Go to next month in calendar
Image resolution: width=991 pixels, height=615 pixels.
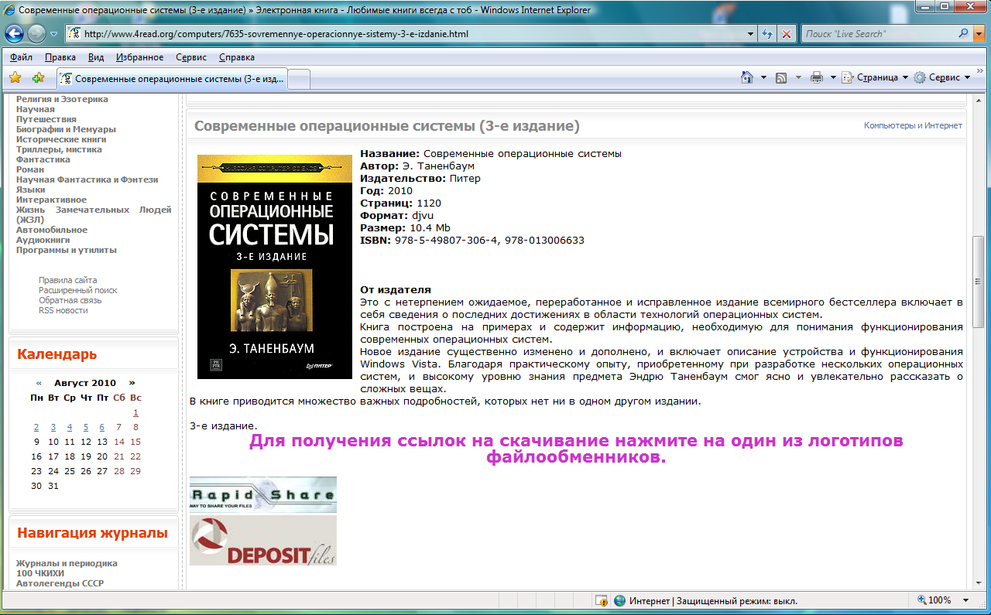(132, 383)
